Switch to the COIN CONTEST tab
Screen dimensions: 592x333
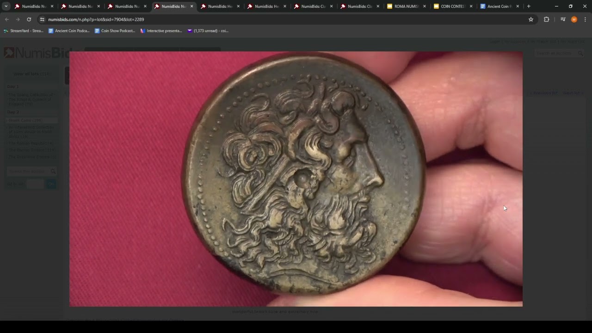coord(452,6)
